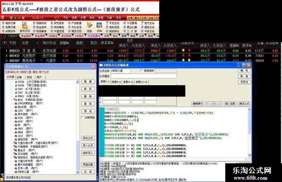Expand 大盘牛熊分界 formula node
The image size is (282, 182).
click(x=14, y=143)
